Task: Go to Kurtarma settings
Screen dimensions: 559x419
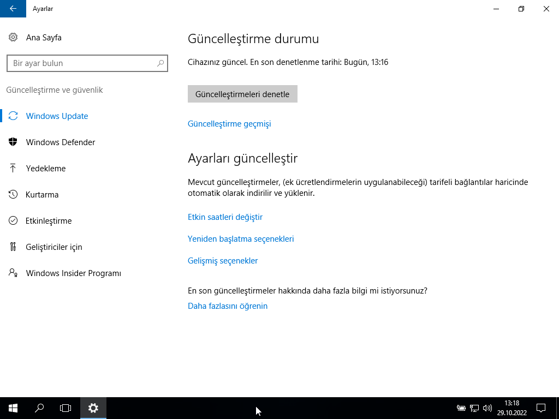Action: 42,195
